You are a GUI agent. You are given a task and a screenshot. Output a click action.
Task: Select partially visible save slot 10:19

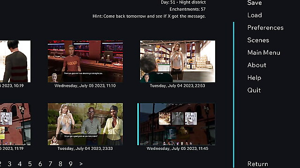pyautogui.click(x=15, y=61)
